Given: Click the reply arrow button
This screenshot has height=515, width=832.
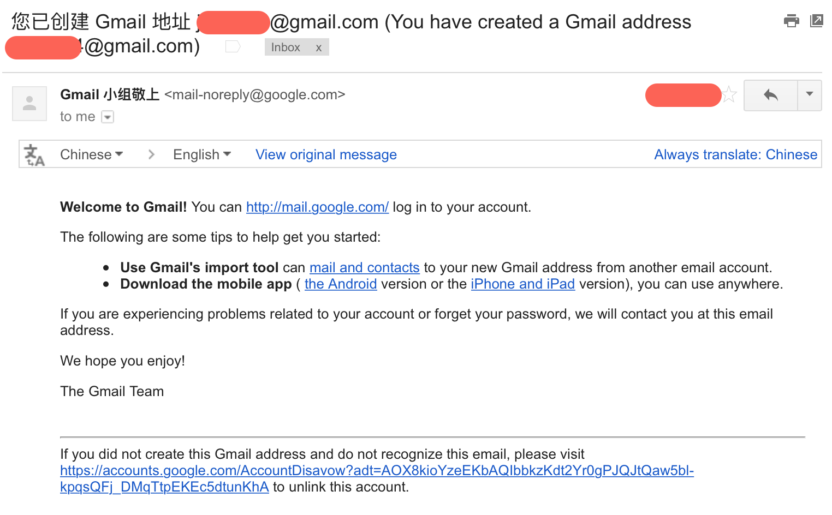Looking at the screenshot, I should (771, 95).
